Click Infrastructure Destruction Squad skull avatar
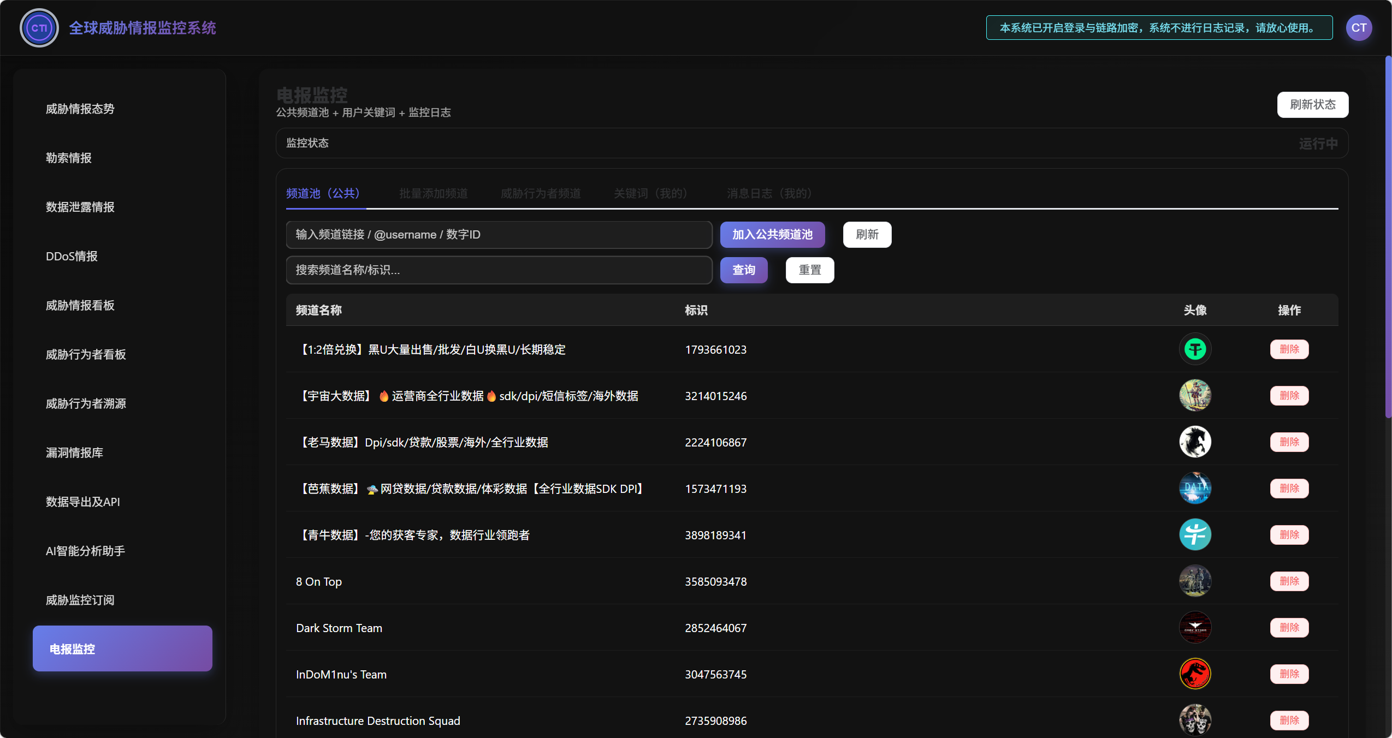The image size is (1392, 738). tap(1195, 720)
